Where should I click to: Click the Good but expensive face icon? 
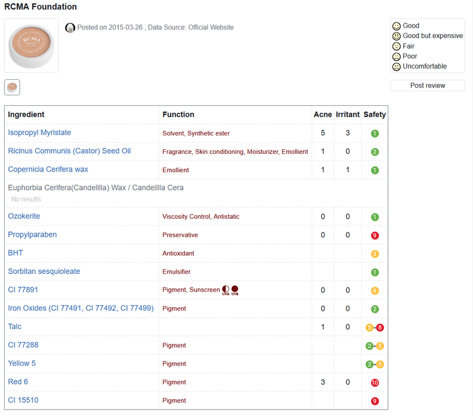396,36
